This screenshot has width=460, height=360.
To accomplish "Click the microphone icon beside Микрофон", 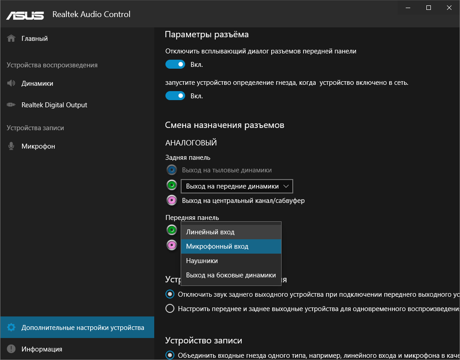I will coord(12,146).
